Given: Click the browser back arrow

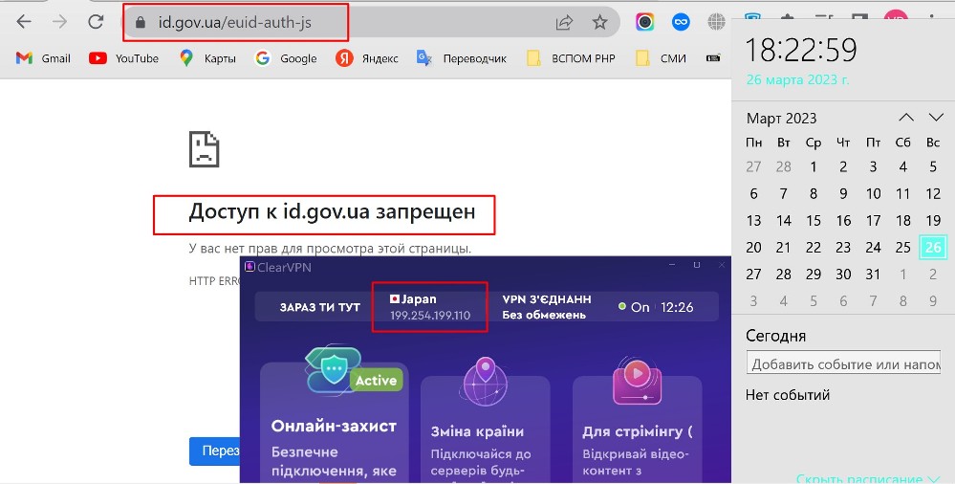Looking at the screenshot, I should click(x=24, y=23).
